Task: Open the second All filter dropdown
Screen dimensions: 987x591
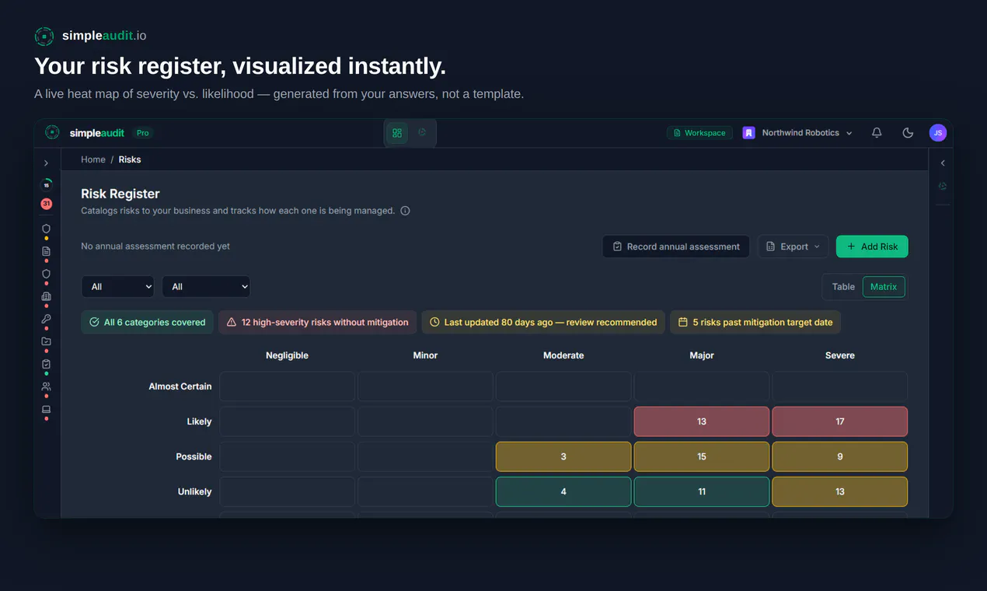Action: click(206, 287)
